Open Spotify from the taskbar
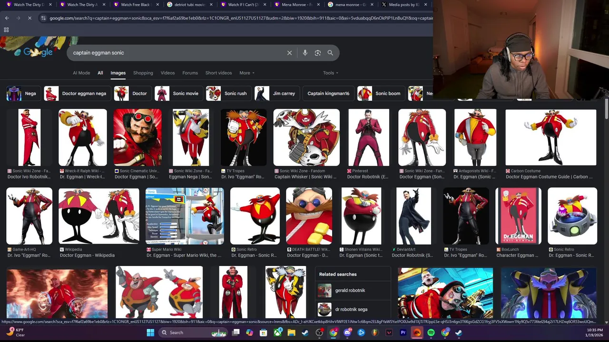This screenshot has width=609, height=342. tap(431, 332)
